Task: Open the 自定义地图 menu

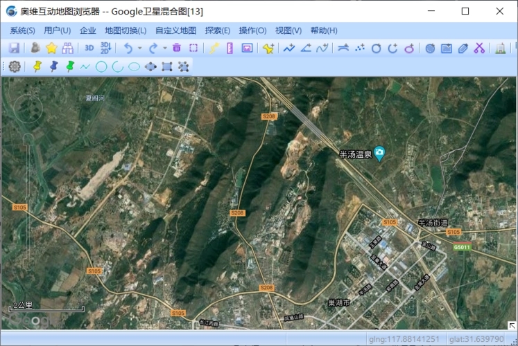Action: pos(175,30)
